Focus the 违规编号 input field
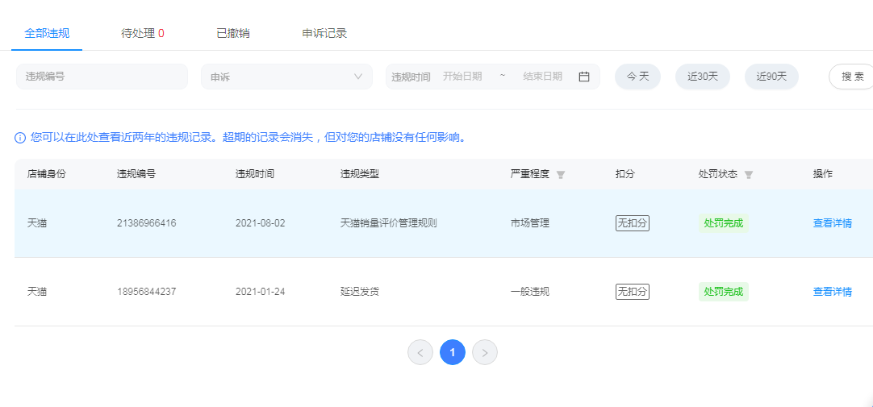 (x=102, y=77)
